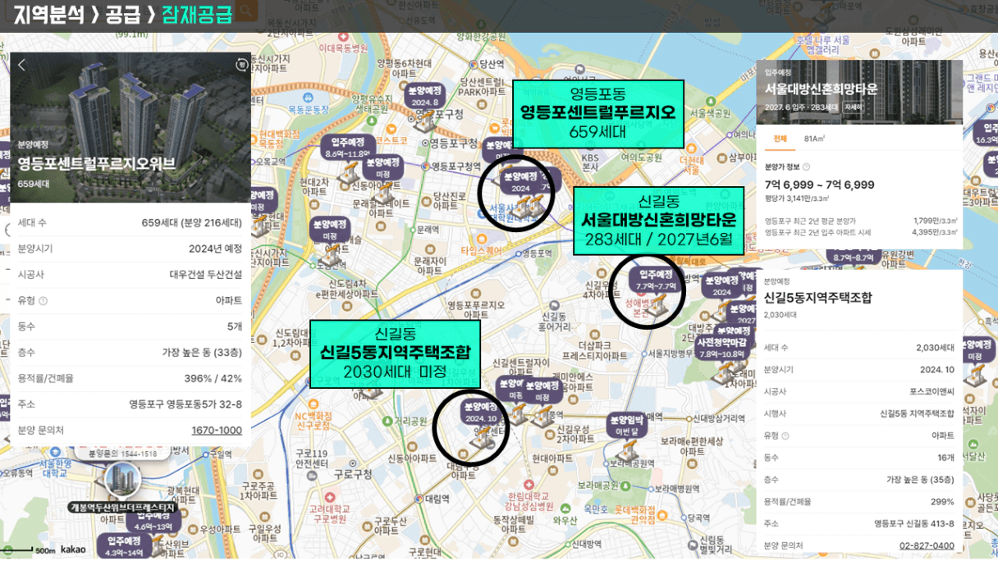Click the 영등포구 영등포동5가 32-8 address
Screen dimensions: 998x561
pyautogui.click(x=185, y=404)
